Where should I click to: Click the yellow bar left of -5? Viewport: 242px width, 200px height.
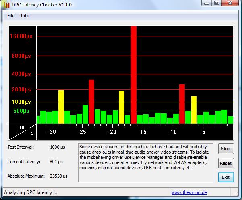click(194, 110)
